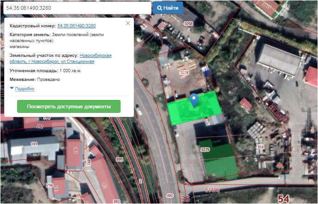Viewport: 318px width, 204px height.
Task: Expand the Подробно details section
Action: pyautogui.click(x=24, y=89)
